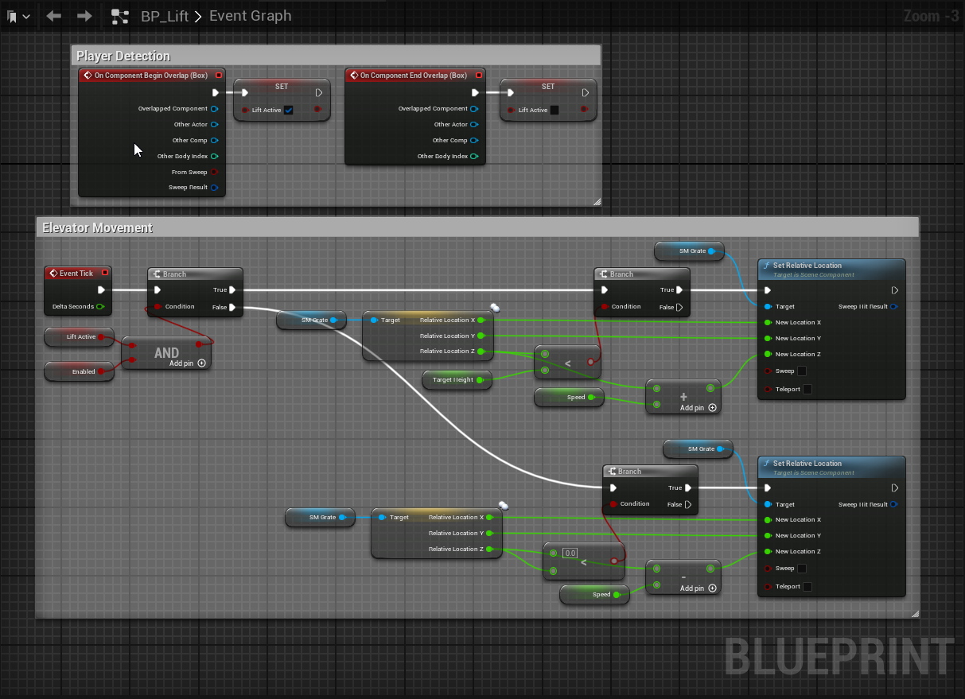965x699 pixels.
Task: Select the Enabled variable getter node
Action: 80,371
